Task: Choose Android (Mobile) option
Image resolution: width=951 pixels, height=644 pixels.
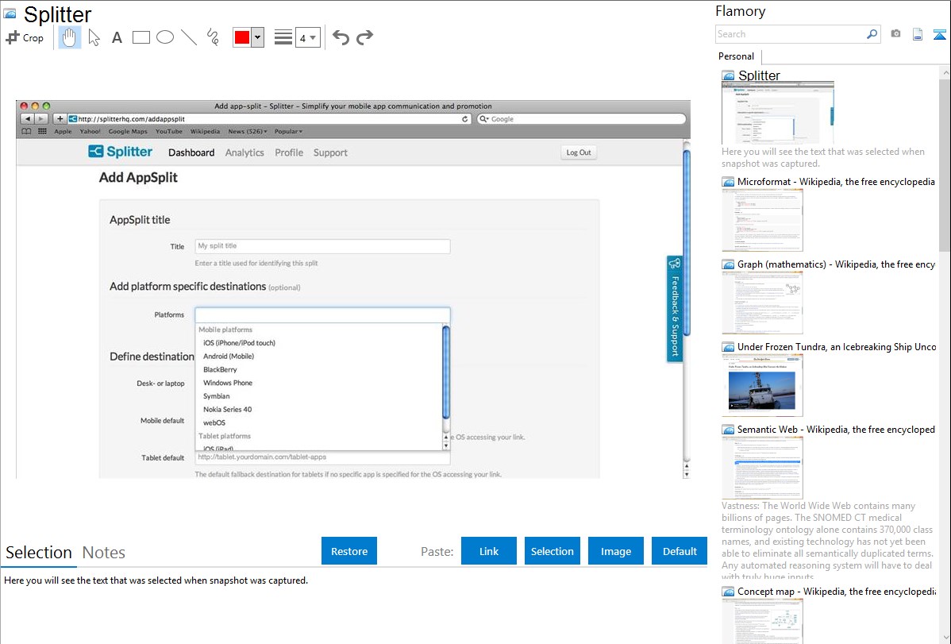Action: pyautogui.click(x=229, y=357)
